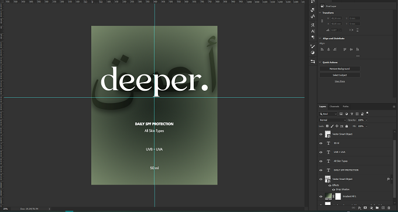
Task: Click the link width and height chain icon
Action: click(322, 21)
